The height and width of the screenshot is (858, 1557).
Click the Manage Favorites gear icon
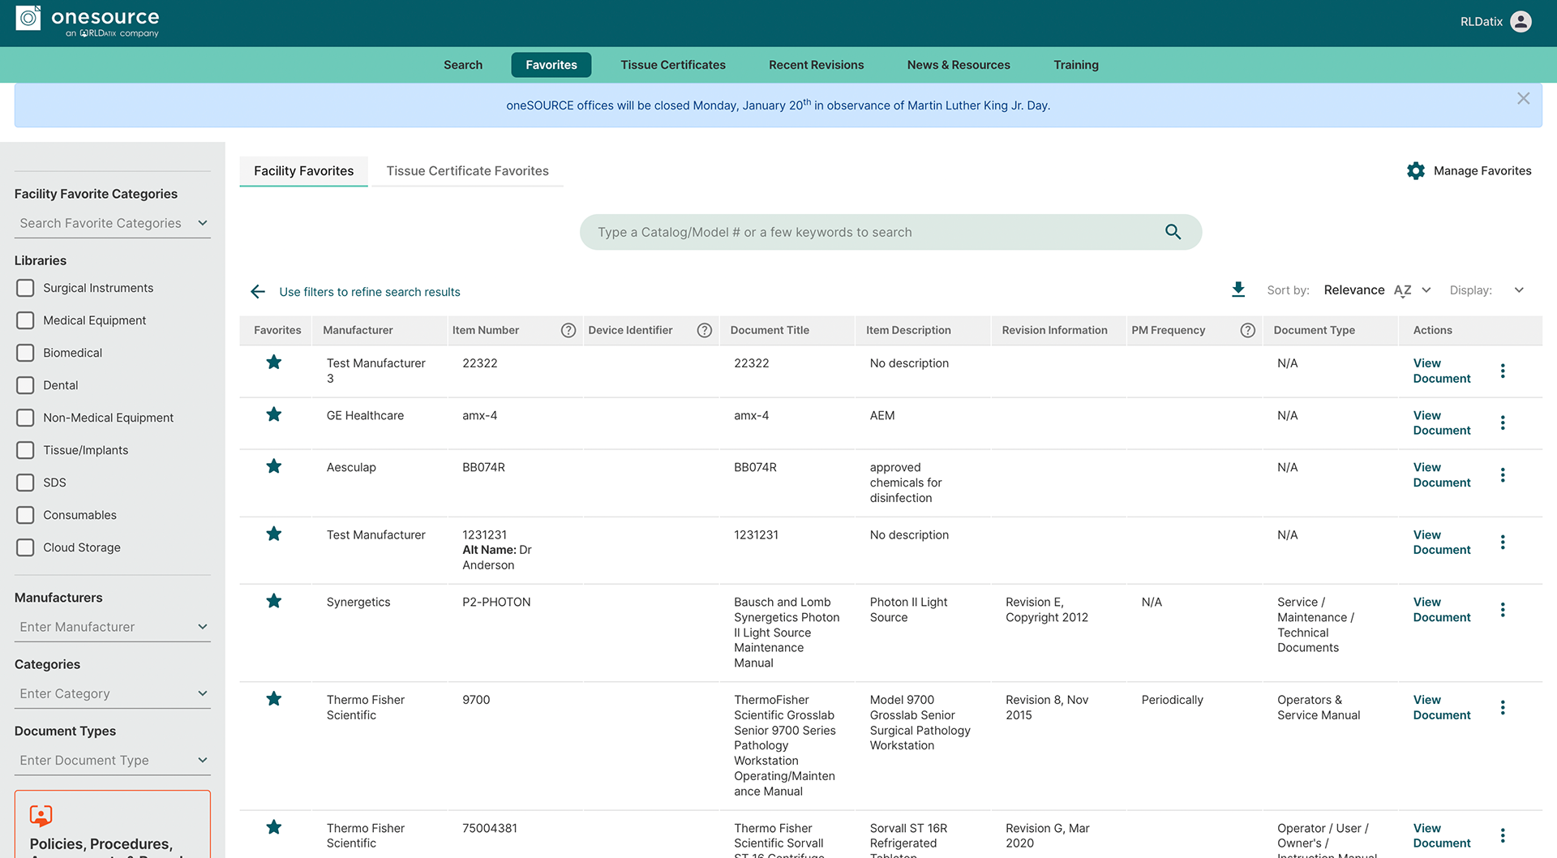tap(1416, 171)
